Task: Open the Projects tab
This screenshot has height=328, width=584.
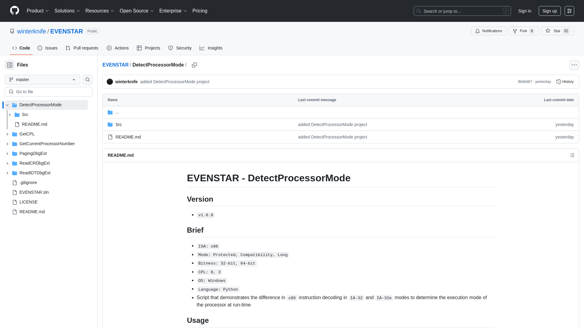Action: point(148,48)
